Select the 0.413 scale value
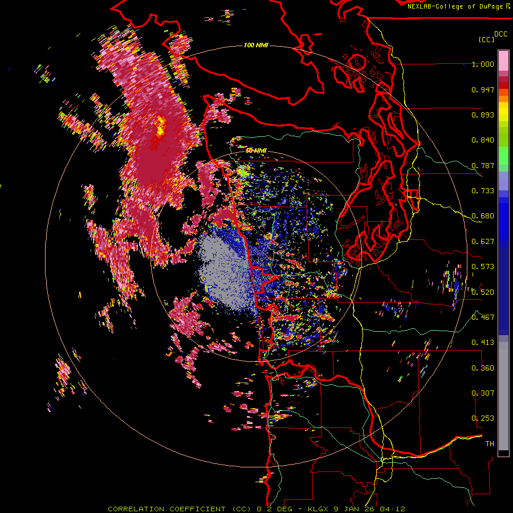The height and width of the screenshot is (513, 513). click(483, 343)
